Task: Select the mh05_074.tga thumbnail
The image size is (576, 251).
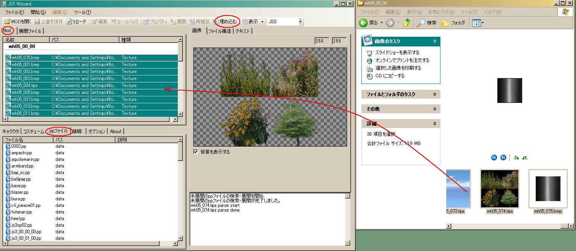Action: [499, 188]
